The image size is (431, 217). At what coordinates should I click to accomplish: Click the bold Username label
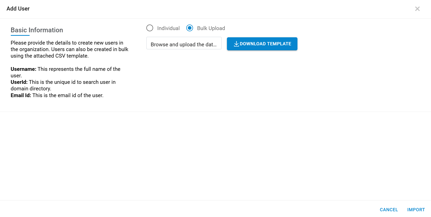(x=23, y=69)
